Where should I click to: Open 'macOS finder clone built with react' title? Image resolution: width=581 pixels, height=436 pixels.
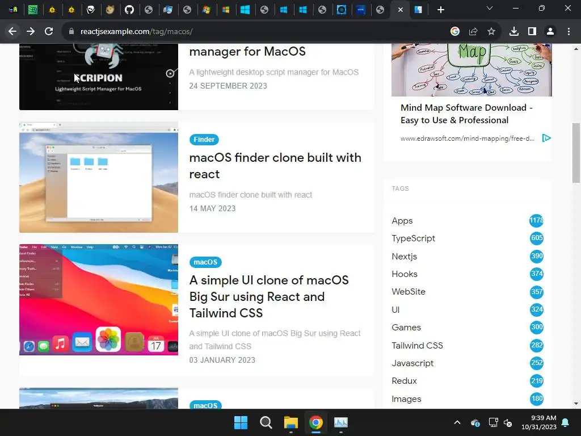coord(275,166)
